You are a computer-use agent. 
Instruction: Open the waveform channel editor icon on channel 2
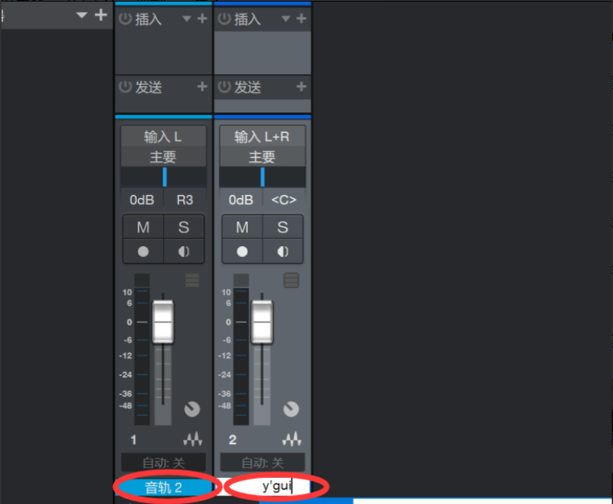click(x=292, y=440)
